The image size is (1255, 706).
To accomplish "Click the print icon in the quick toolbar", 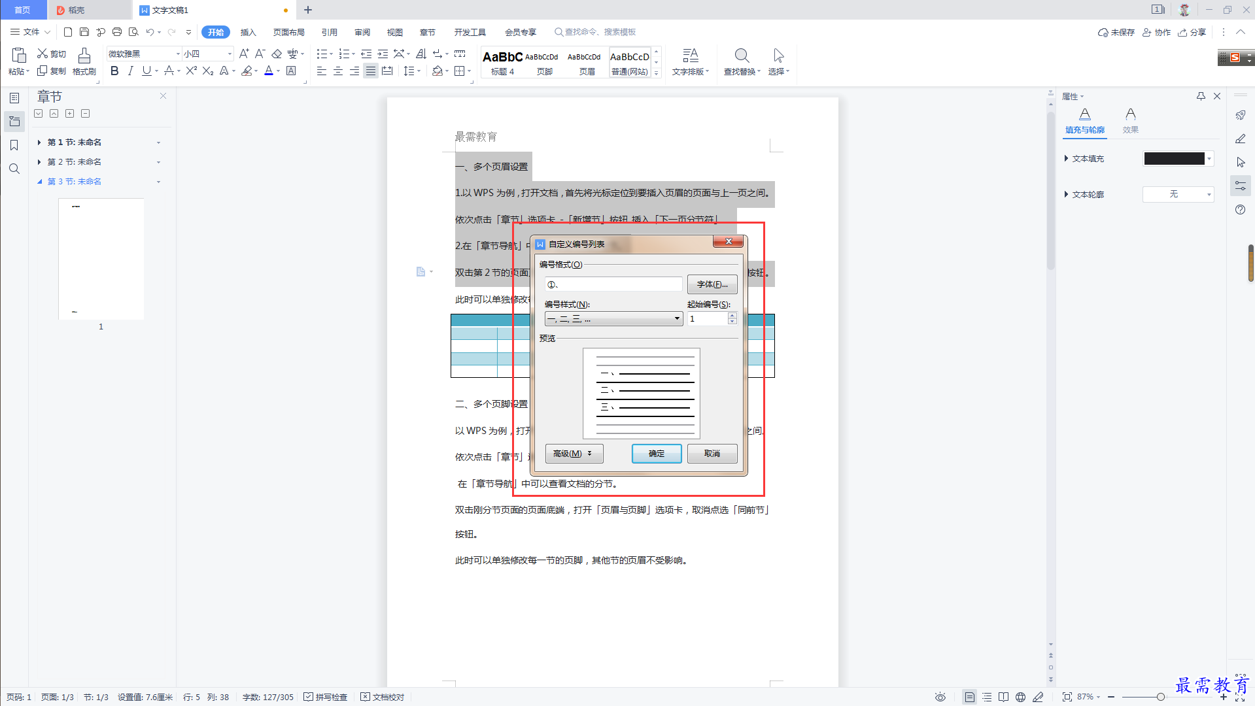I will point(117,32).
